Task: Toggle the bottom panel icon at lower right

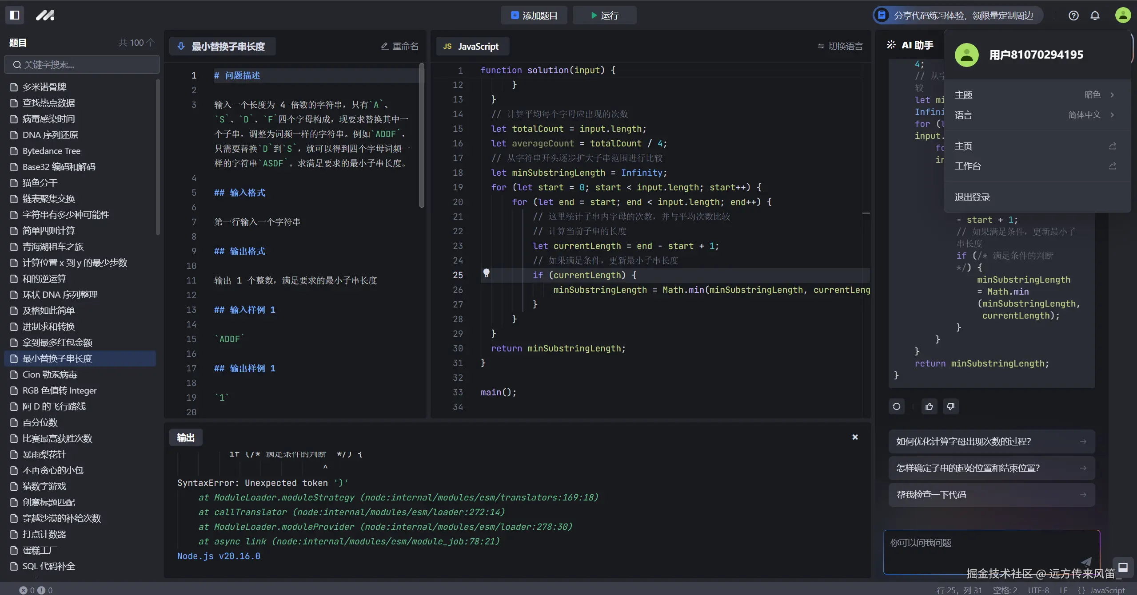Action: point(1123,567)
